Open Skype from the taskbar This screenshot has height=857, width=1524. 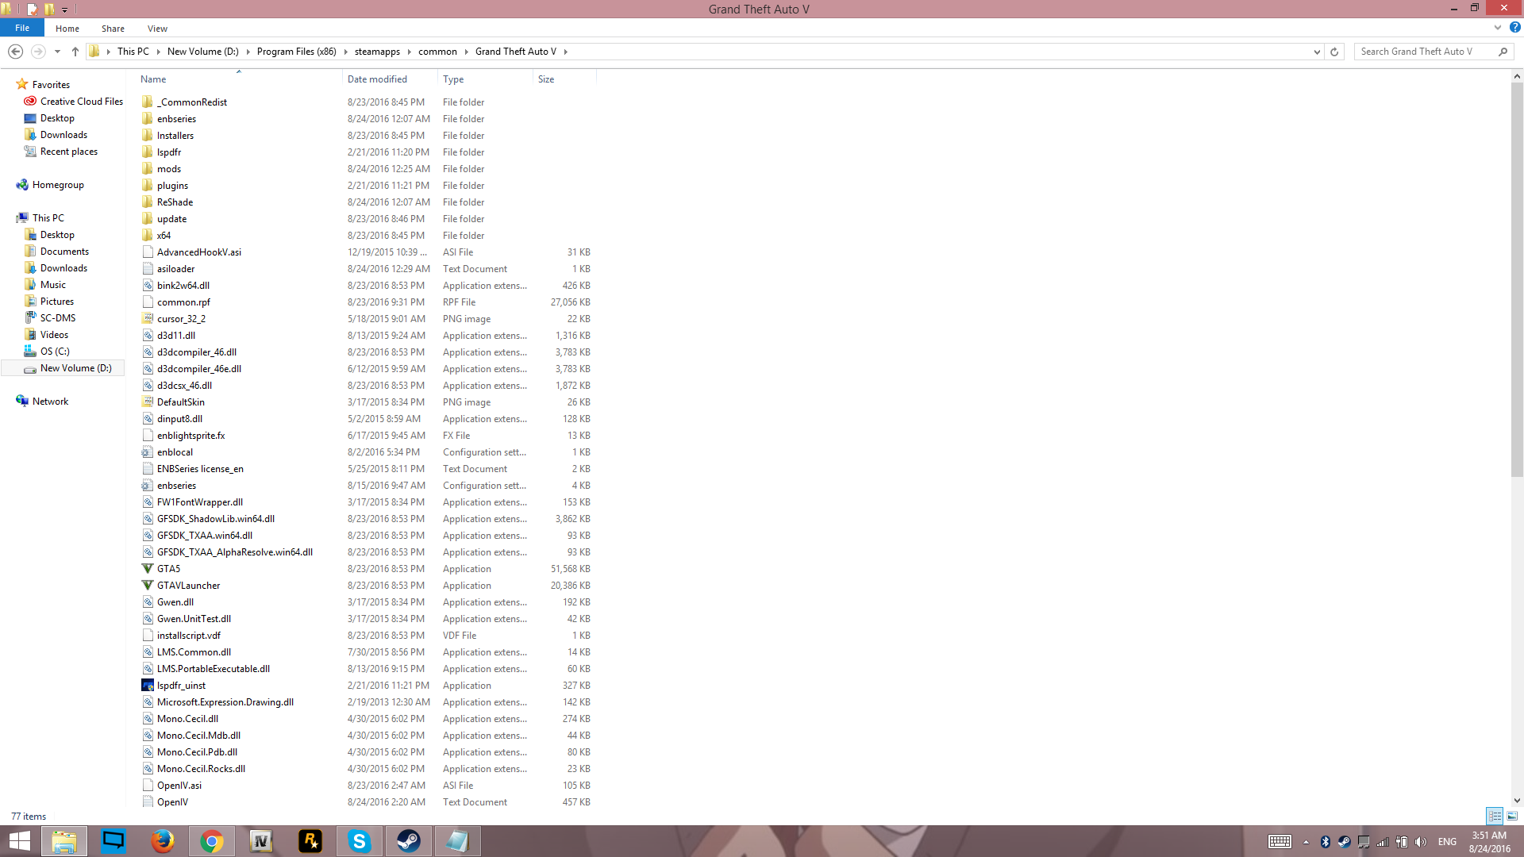360,841
